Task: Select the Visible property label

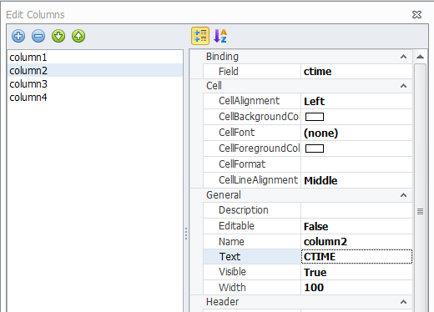Action: 232,272
